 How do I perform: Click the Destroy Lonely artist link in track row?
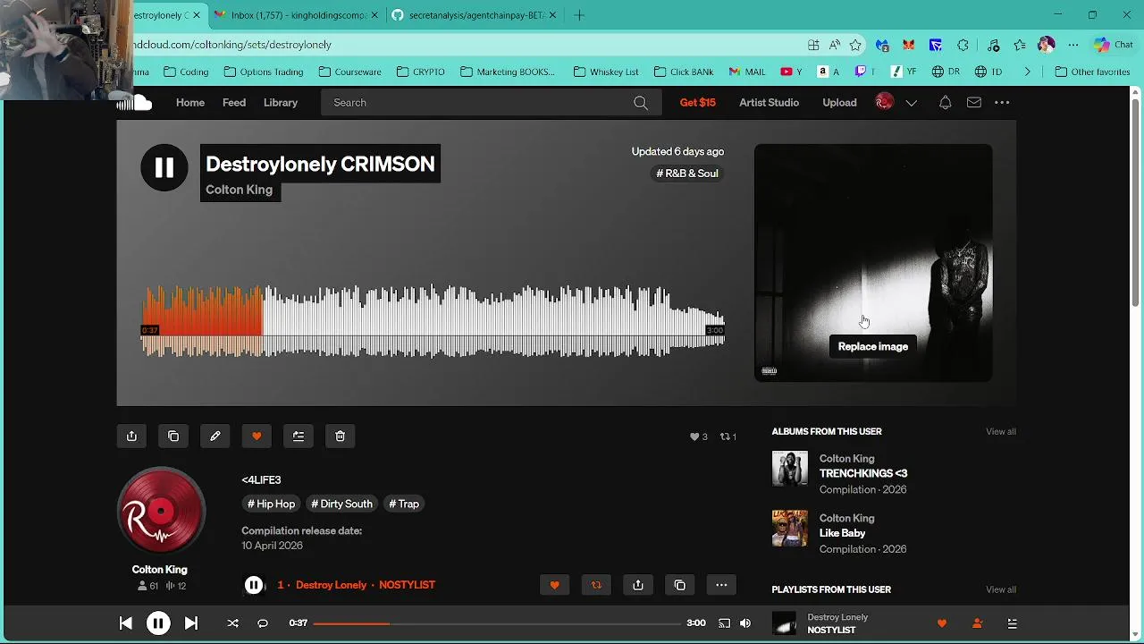point(331,585)
